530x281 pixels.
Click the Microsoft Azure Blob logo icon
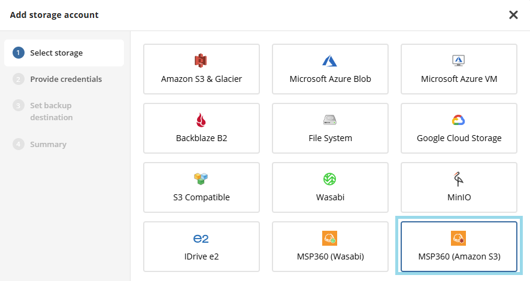(329, 61)
